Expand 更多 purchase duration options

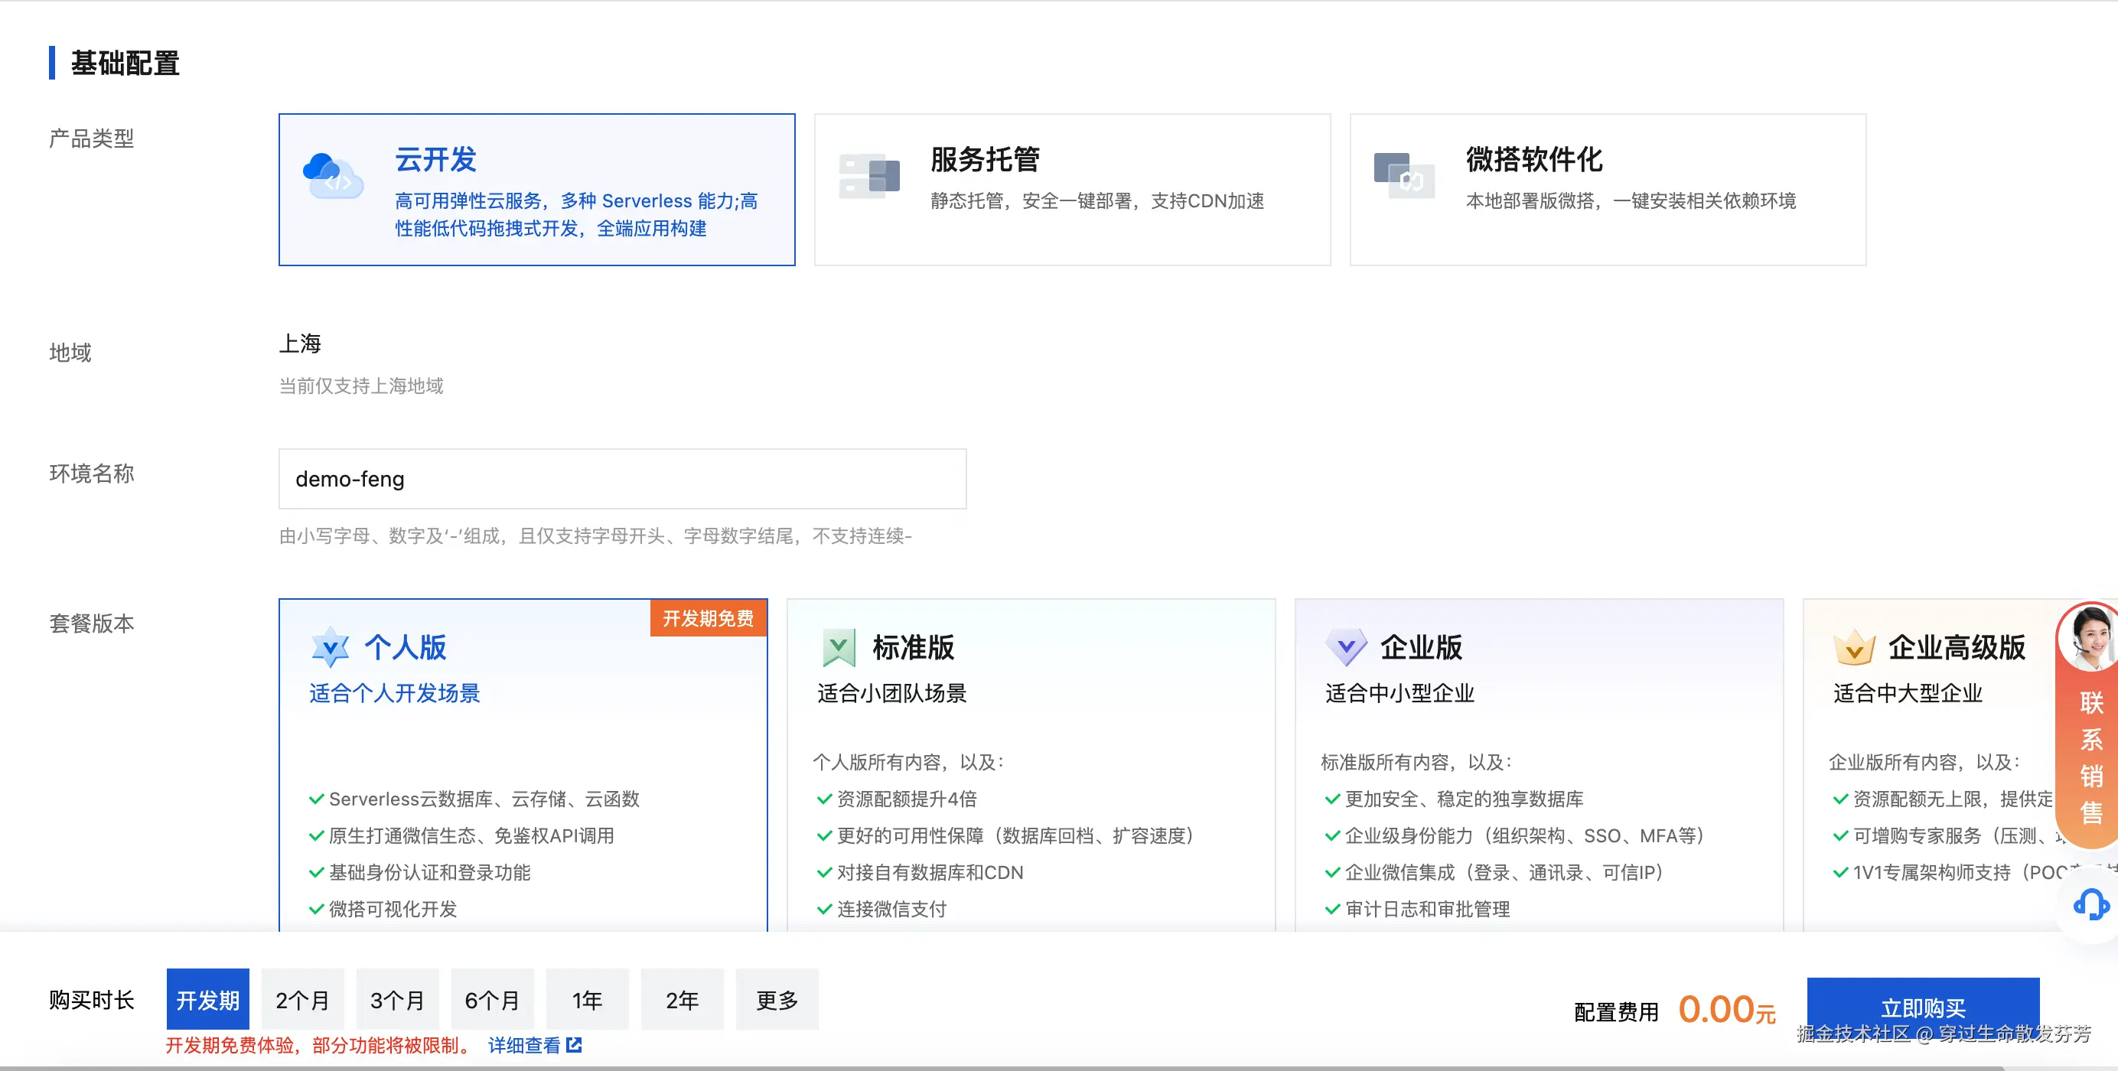tap(776, 1000)
